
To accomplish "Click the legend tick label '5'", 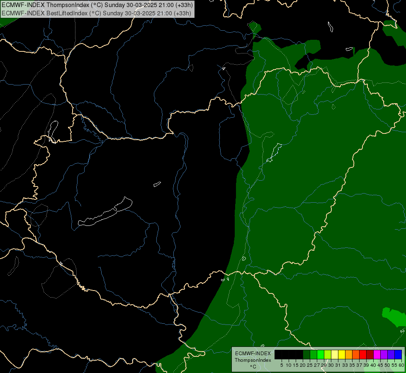I will tap(282, 365).
